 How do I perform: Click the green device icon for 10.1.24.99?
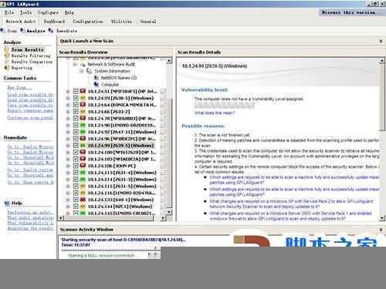(83, 146)
